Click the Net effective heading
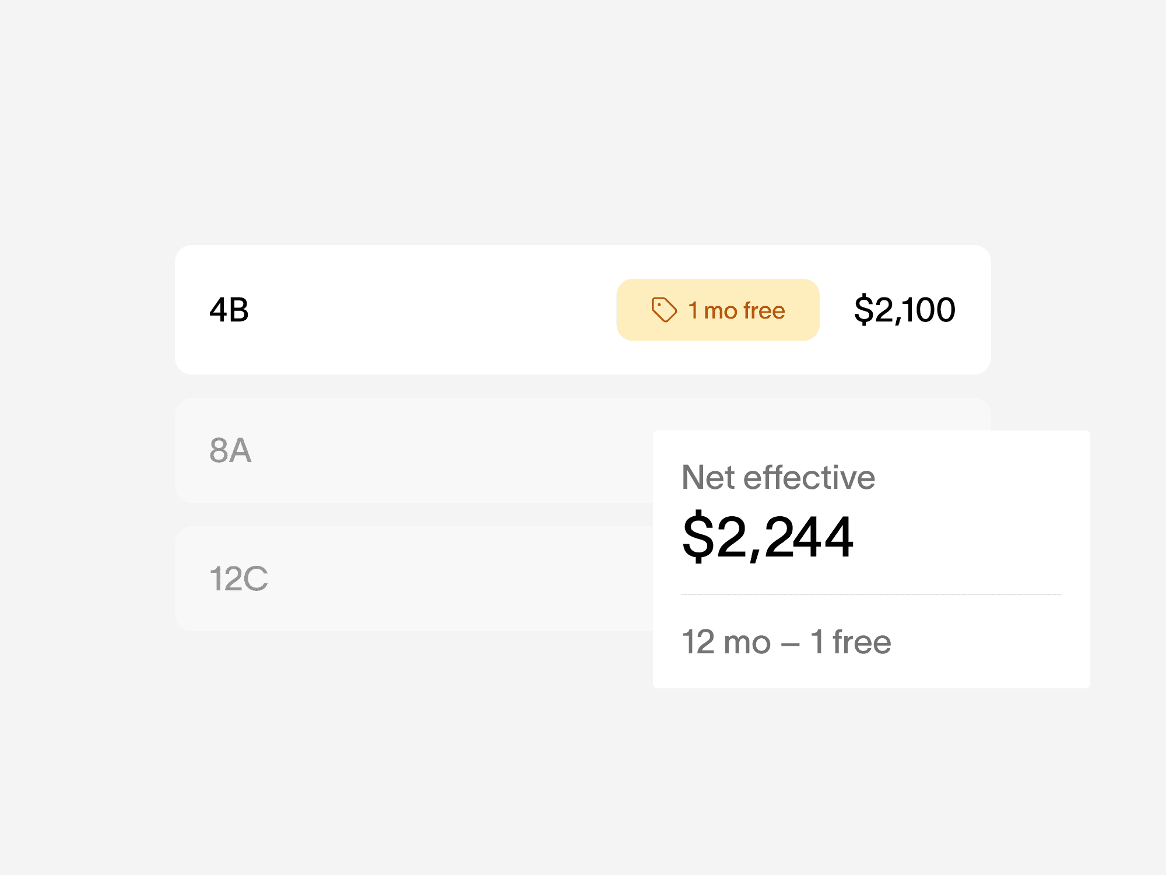Screen dimensions: 1166x875 [x=778, y=477]
